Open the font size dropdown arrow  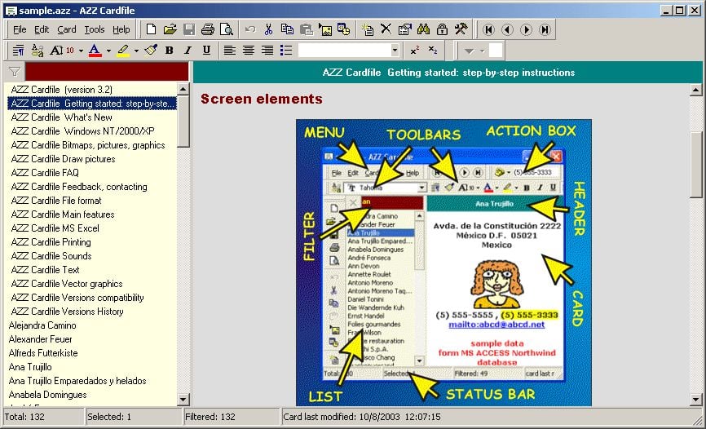81,51
